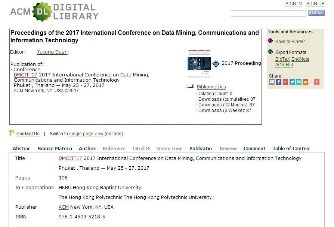Open the Reviews tab
334x227 pixels.
[x=228, y=148]
